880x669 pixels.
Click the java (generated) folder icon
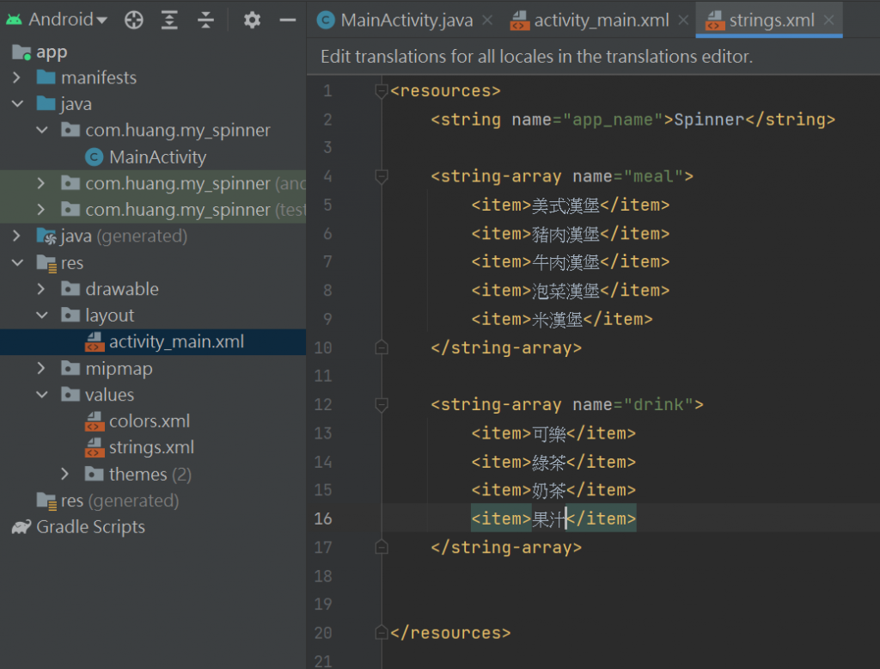pos(46,236)
